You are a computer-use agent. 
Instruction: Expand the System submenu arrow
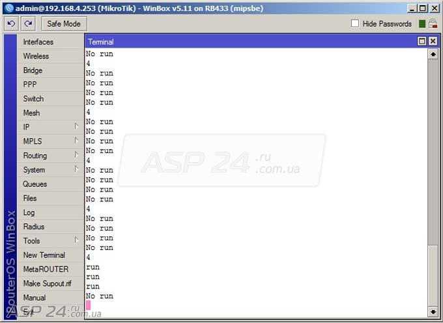[x=76, y=169]
